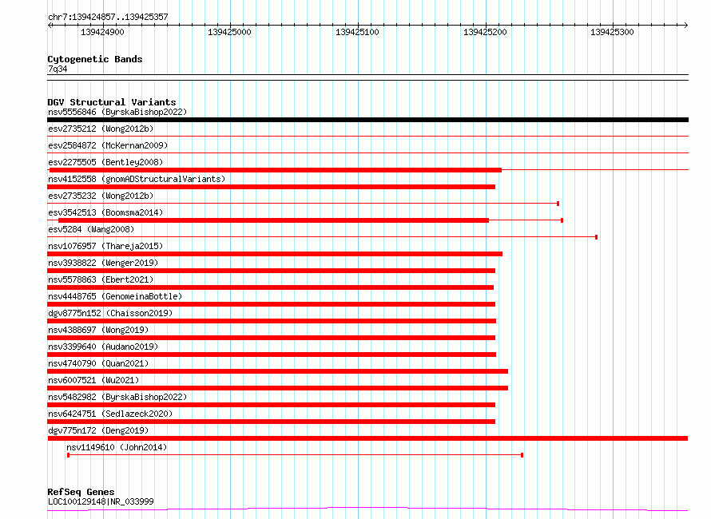Click the 139424900 ruler coordinate
Screen dimensions: 711x519
(102, 32)
